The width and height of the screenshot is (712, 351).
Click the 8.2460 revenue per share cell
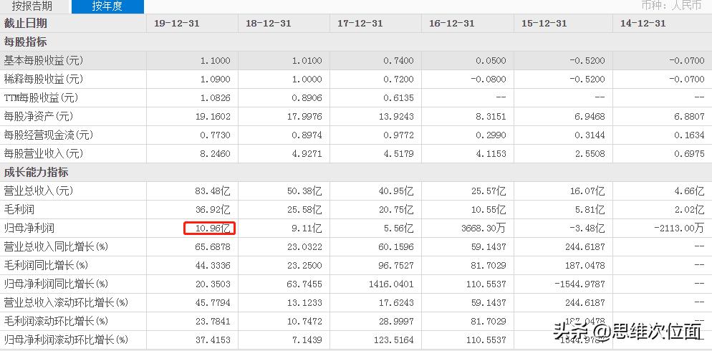(x=215, y=153)
